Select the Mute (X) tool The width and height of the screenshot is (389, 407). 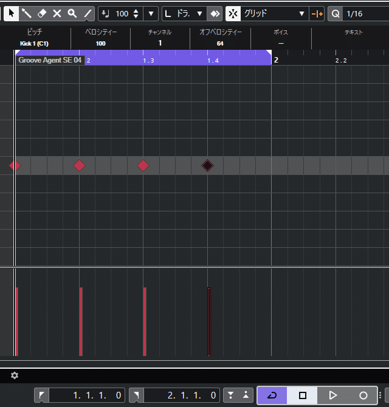tap(57, 13)
